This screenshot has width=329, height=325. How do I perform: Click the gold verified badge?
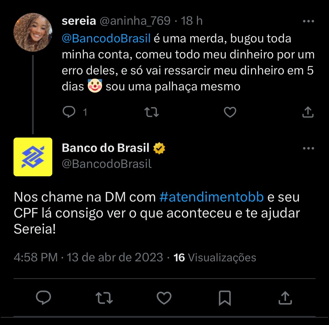[159, 148]
